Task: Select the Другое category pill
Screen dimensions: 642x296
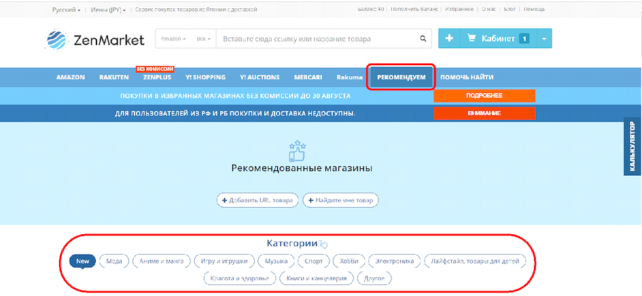Action: 374,278
